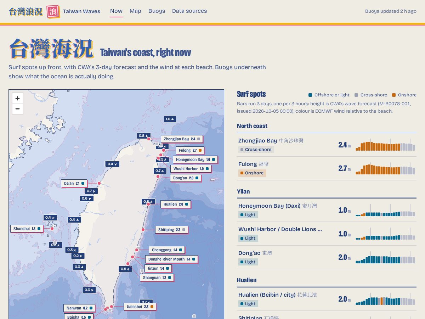425x319 pixels.
Task: Click the 0.8 buoy marker beside Zhongjiao Bay's pin
Action: pyautogui.click(x=144, y=136)
